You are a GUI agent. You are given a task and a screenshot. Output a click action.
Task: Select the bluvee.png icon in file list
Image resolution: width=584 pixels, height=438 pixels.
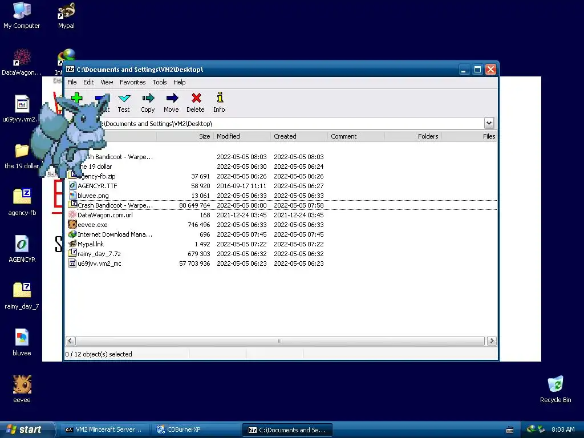coord(72,195)
